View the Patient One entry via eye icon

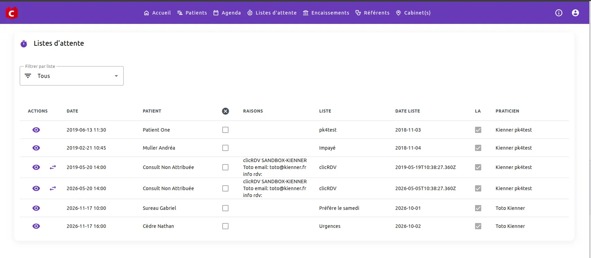pos(36,130)
